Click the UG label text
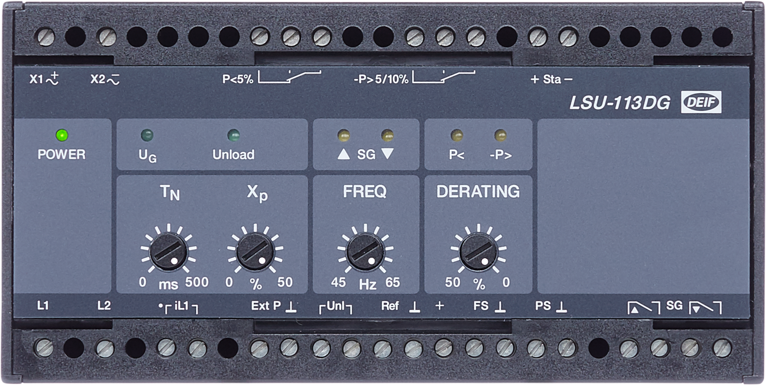 (148, 156)
